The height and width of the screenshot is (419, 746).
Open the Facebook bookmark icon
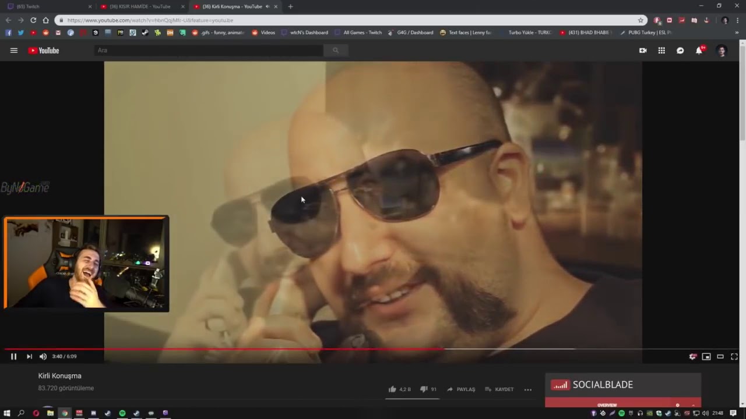(8, 33)
